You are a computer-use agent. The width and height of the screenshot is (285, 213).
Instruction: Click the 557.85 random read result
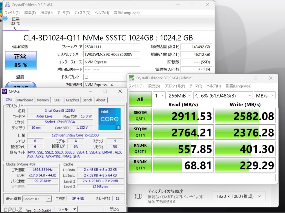pyautogui.click(x=183, y=148)
